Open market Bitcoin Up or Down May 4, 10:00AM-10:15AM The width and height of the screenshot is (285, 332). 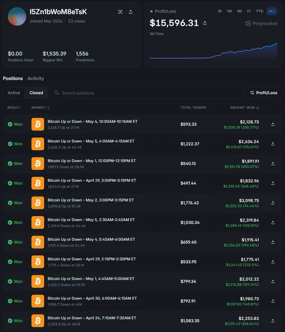(93, 122)
